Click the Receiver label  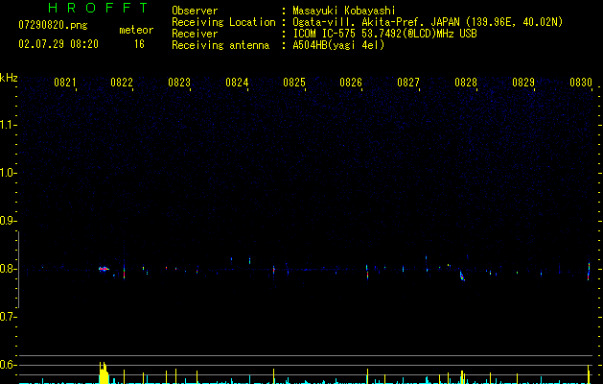click(195, 34)
